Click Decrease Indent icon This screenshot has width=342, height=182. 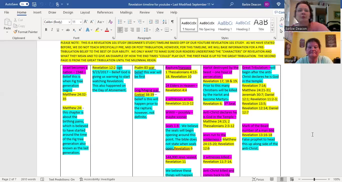pos(151,22)
